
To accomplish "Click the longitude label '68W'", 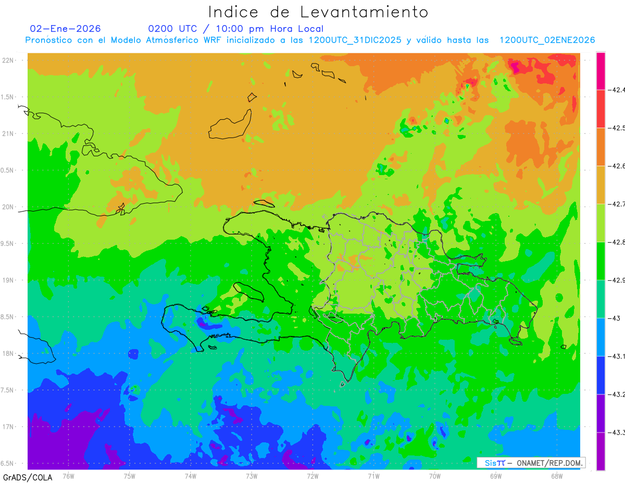I will click(557, 476).
